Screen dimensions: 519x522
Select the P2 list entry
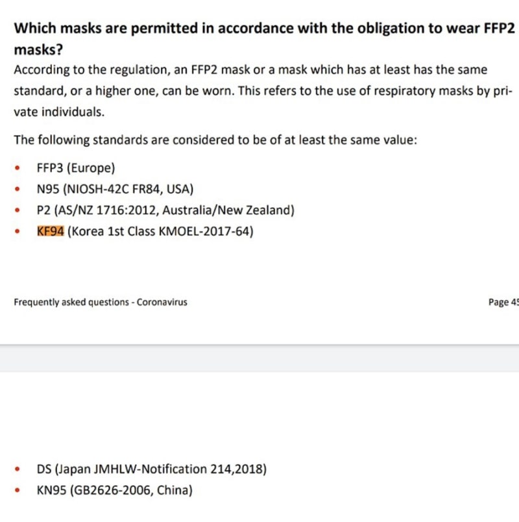point(165,210)
